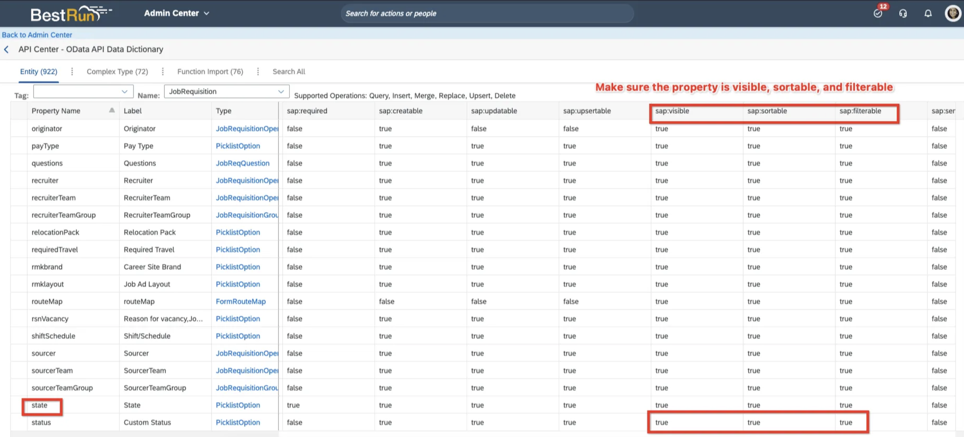Click the headset support icon
This screenshot has width=964, height=437.
tap(903, 13)
